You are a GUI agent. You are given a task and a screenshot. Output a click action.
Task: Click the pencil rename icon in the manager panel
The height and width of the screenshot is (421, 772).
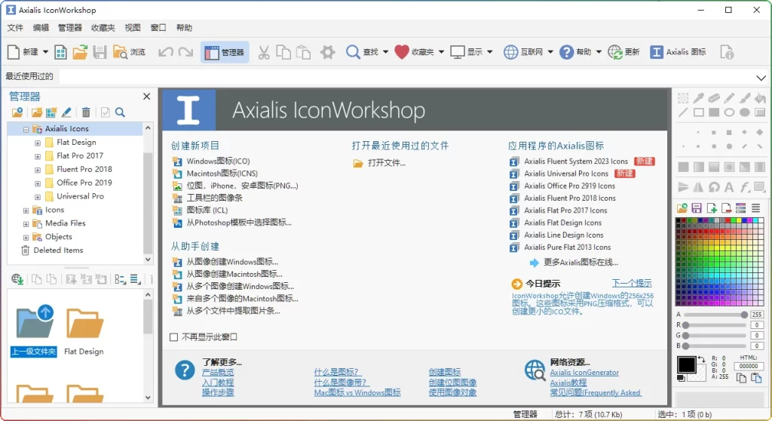click(66, 113)
